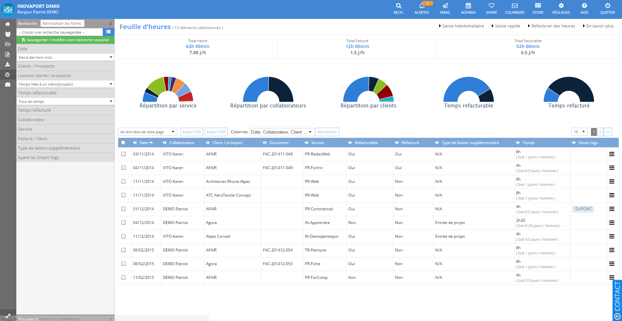Screen dimensions: 622x321
Task: Open the EMAIL paper plane icon
Action: pos(445,6)
